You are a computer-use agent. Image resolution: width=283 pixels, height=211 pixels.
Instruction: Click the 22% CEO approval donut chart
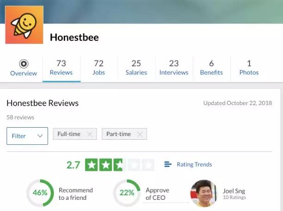click(127, 193)
